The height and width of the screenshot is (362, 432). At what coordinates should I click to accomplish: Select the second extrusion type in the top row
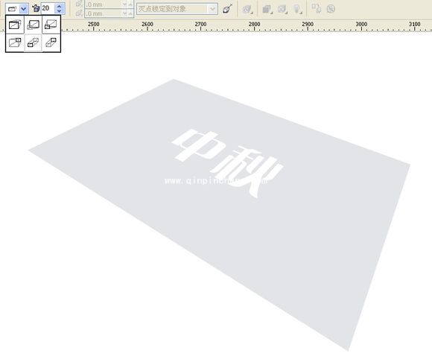(33, 25)
